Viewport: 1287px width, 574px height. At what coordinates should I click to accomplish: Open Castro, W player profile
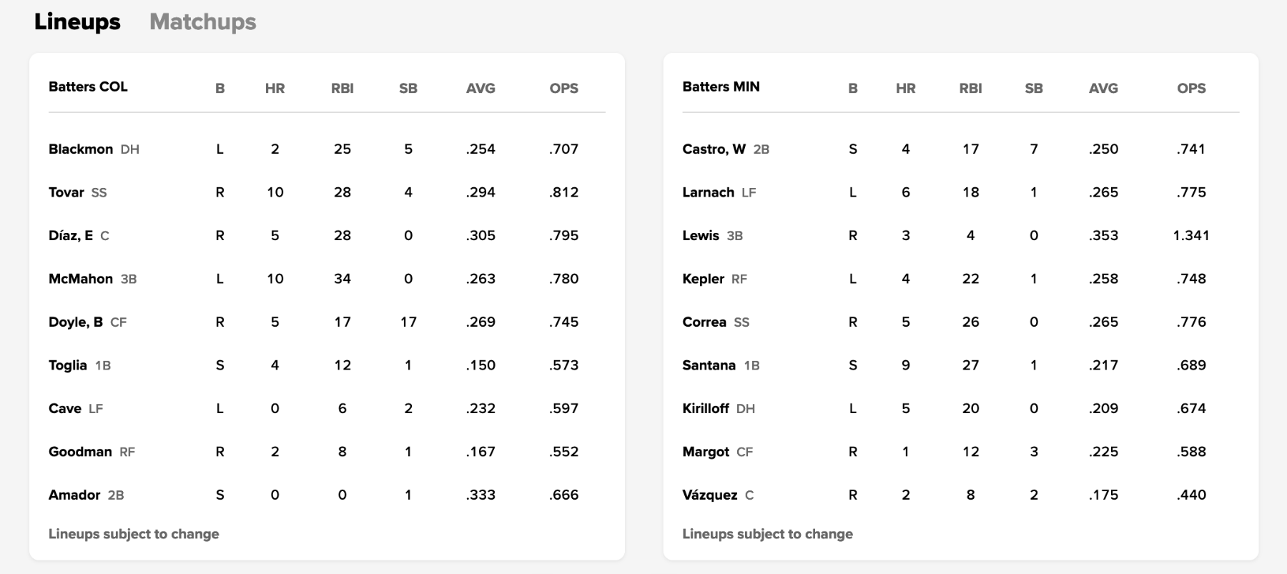point(714,149)
